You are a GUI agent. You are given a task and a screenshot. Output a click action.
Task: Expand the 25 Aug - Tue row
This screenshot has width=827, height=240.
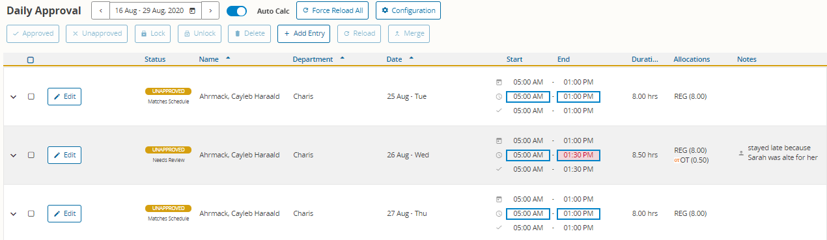12,97
